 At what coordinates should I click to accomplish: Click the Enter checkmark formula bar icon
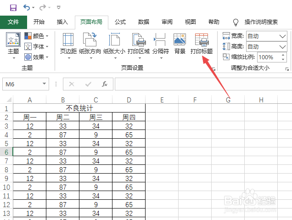tap(88, 84)
